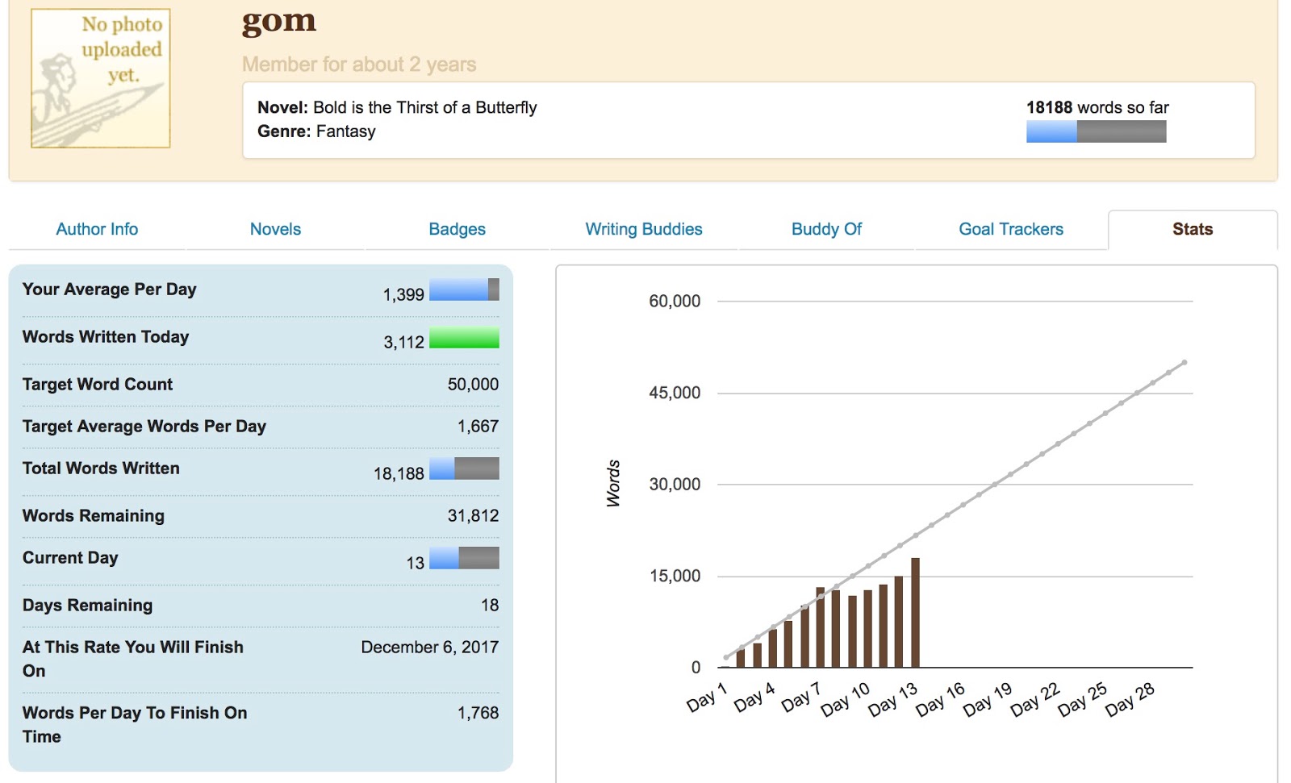Click the Day 28 axis label

[1130, 700]
